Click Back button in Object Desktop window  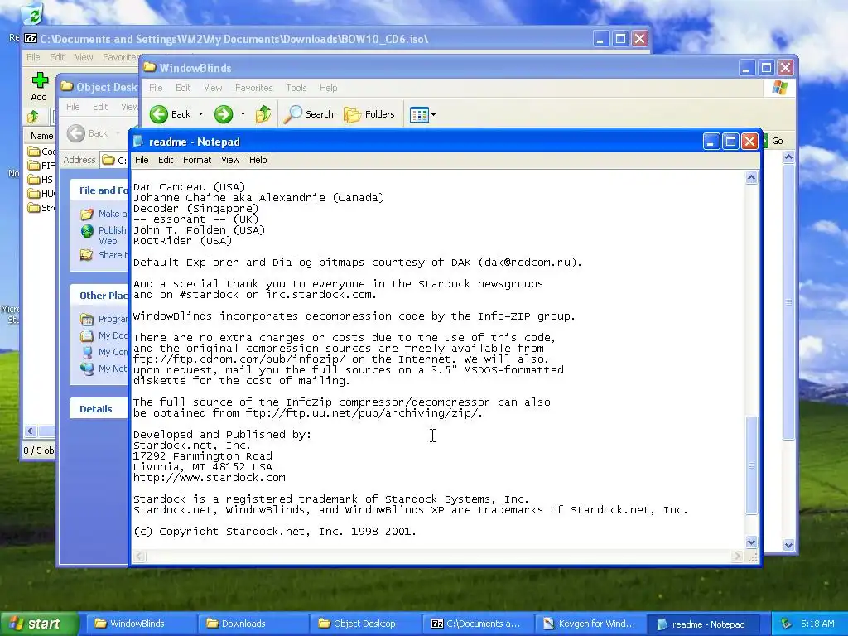[88, 133]
